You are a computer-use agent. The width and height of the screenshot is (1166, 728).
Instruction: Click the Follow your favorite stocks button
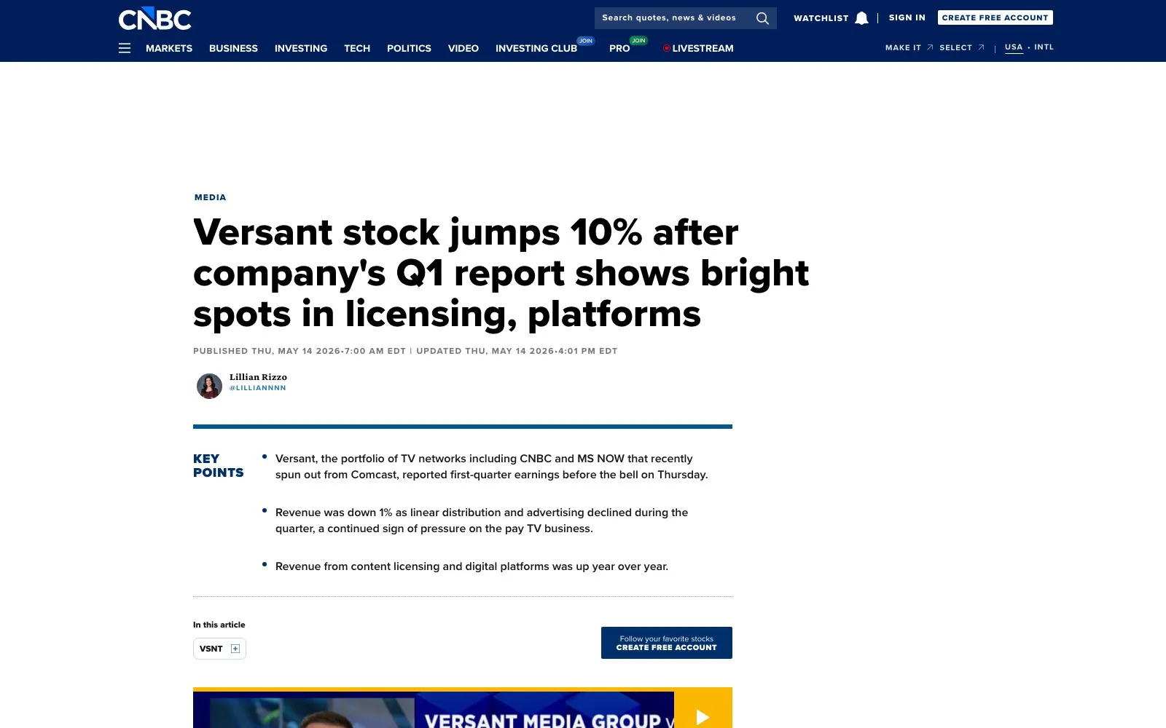(667, 643)
